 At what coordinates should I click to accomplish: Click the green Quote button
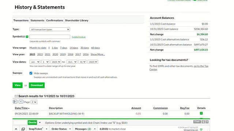pyautogui.click(x=32, y=122)
